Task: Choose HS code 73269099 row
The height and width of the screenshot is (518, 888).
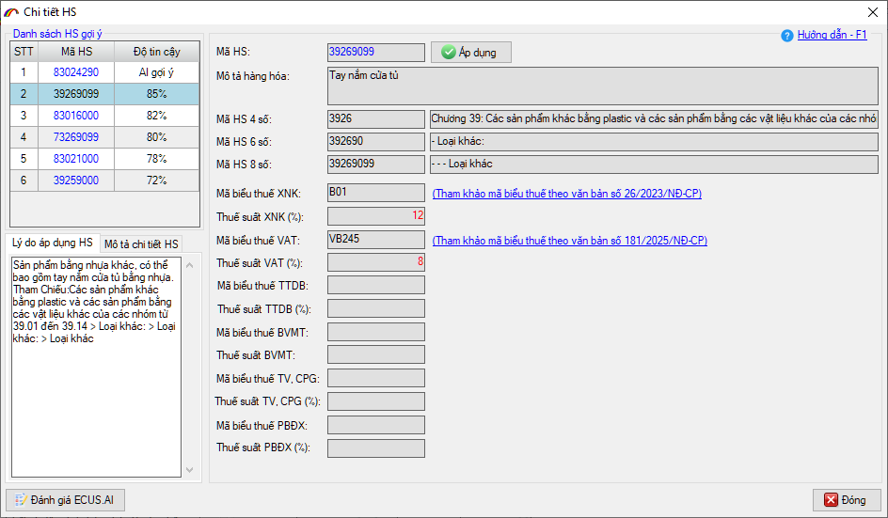Action: 75,137
